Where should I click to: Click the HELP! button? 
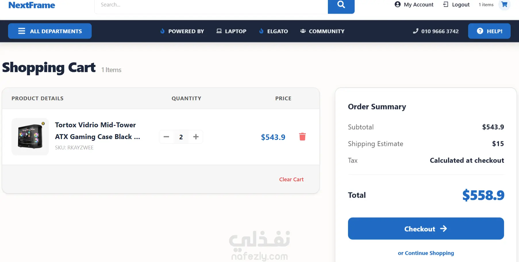click(489, 31)
